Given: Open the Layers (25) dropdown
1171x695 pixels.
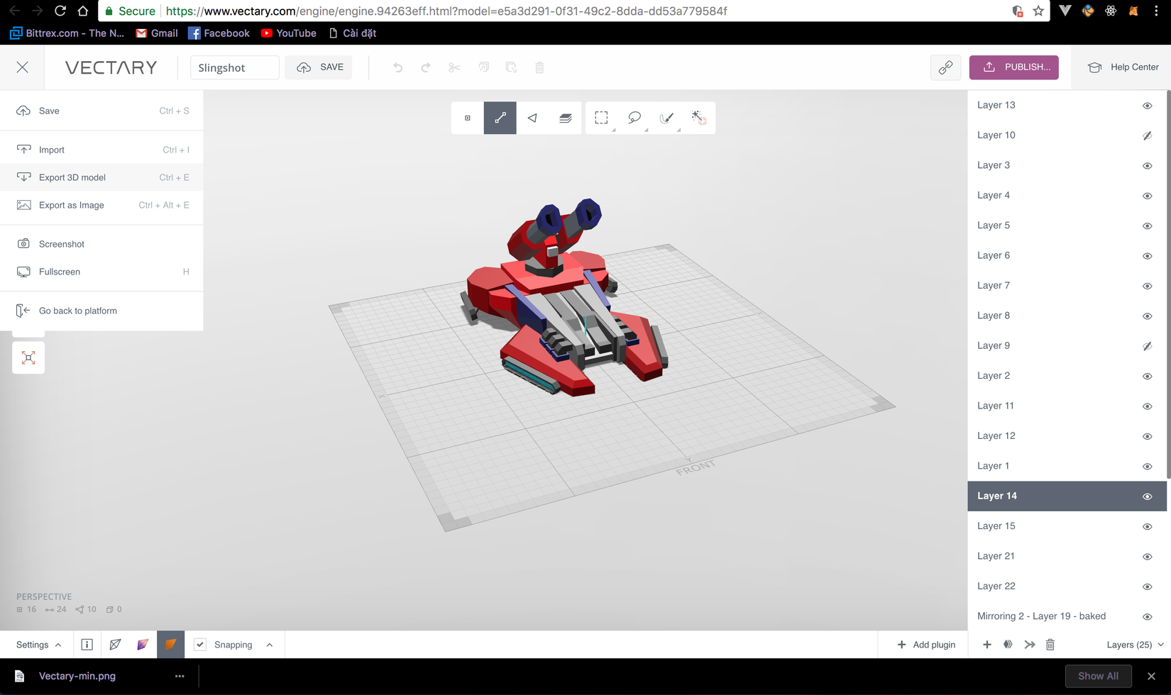Looking at the screenshot, I should 1133,645.
